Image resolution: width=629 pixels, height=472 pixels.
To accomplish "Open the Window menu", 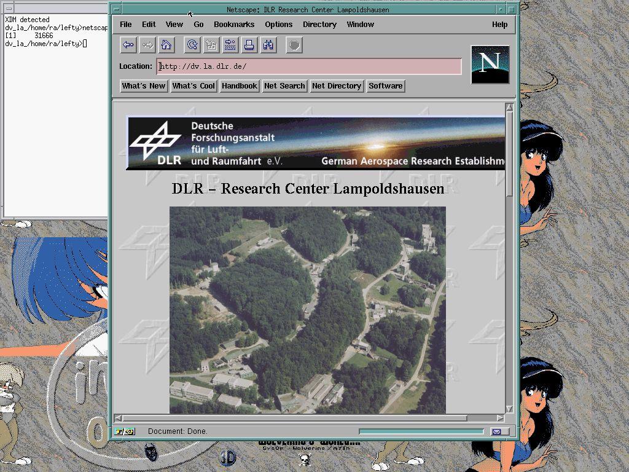I will pyautogui.click(x=360, y=25).
